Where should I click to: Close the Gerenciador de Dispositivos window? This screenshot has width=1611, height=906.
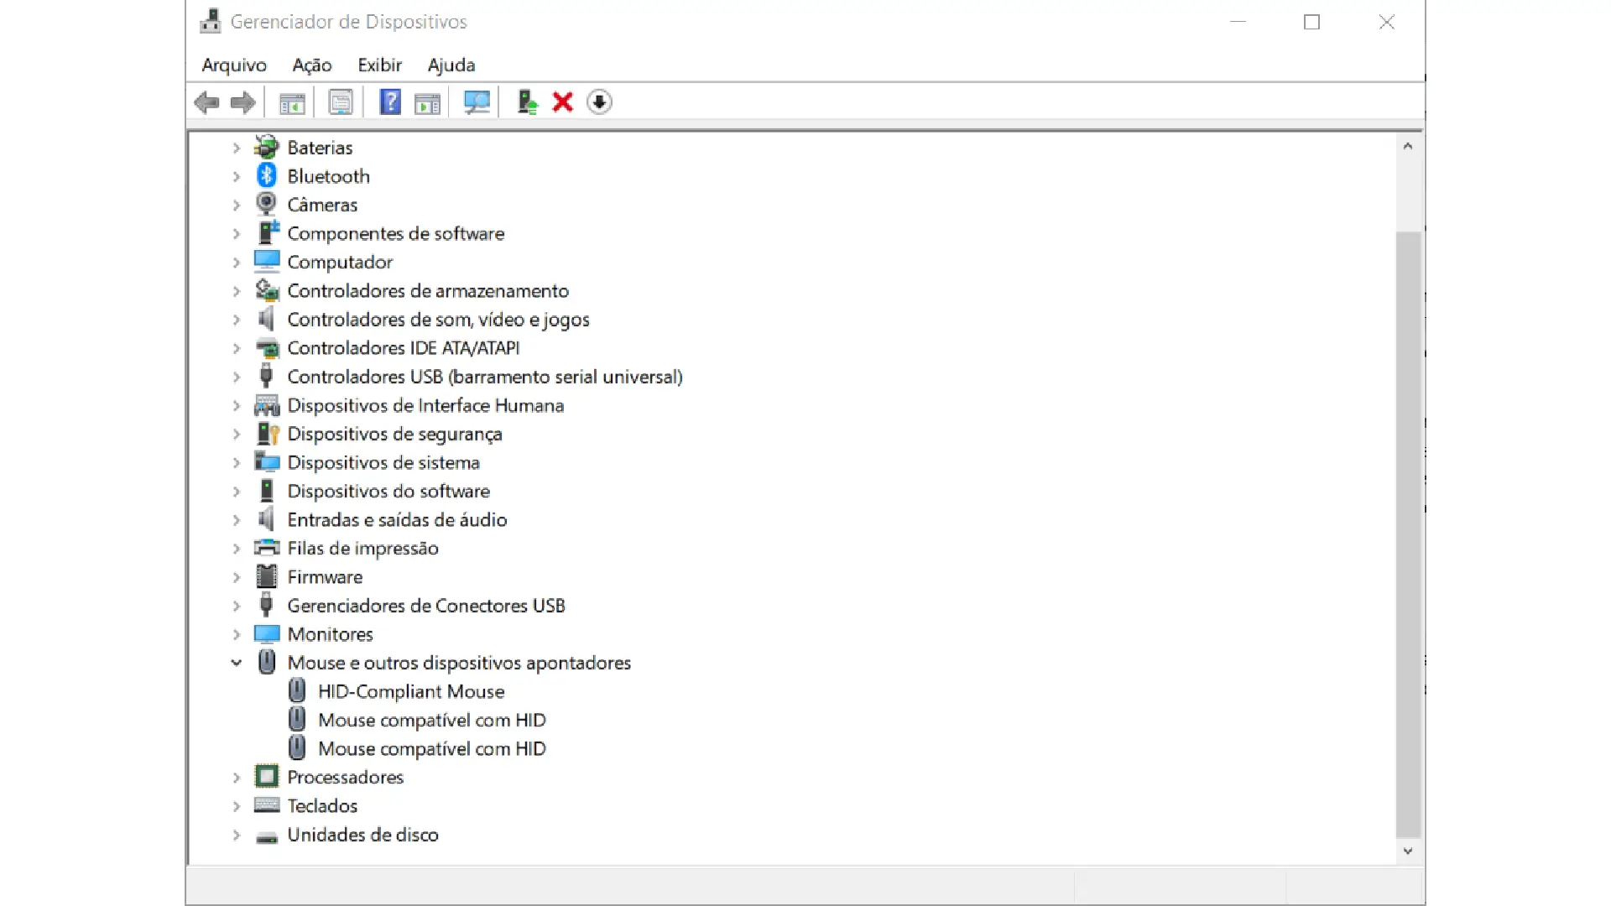pyautogui.click(x=1387, y=22)
